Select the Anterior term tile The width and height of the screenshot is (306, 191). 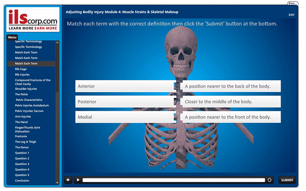tap(125, 86)
